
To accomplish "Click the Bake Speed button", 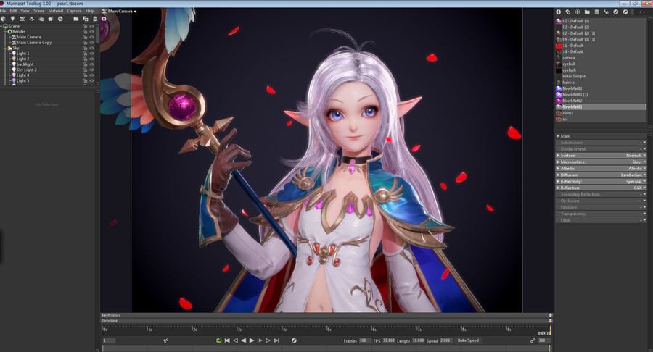I will point(468,340).
